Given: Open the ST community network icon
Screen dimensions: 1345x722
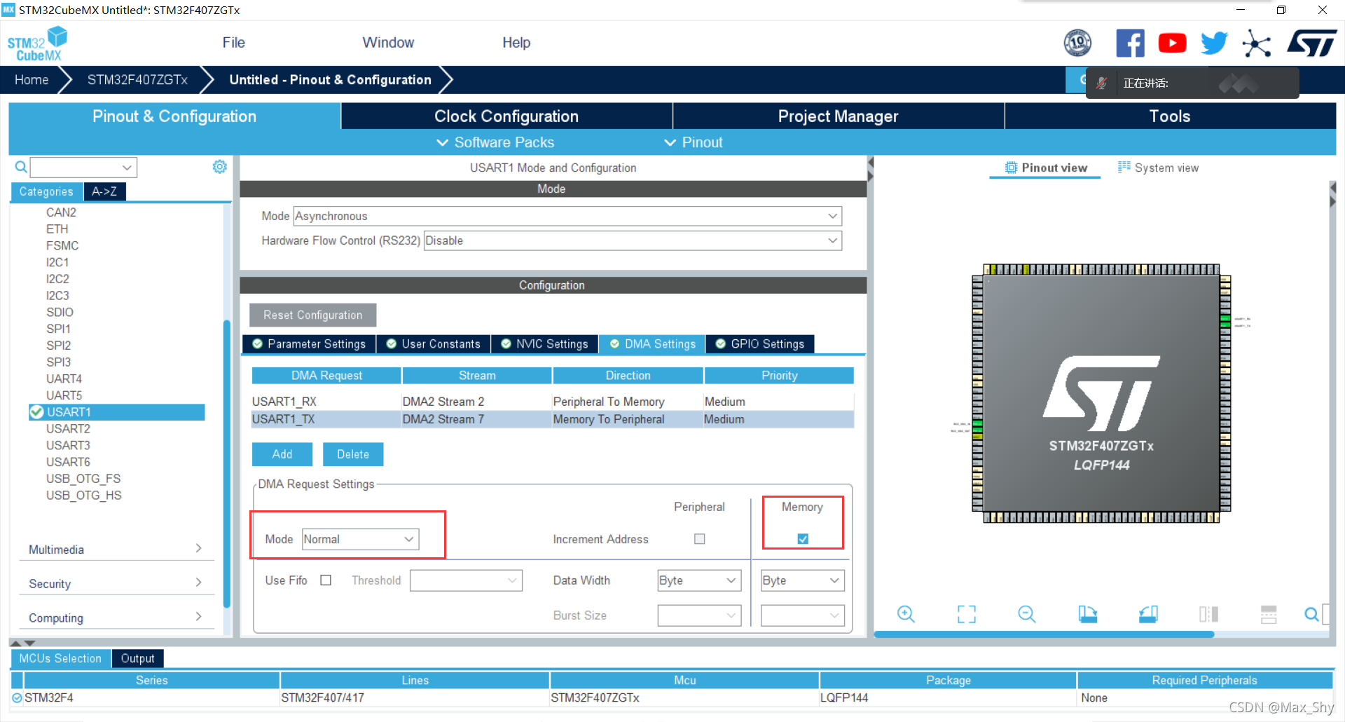Looking at the screenshot, I should point(1256,43).
